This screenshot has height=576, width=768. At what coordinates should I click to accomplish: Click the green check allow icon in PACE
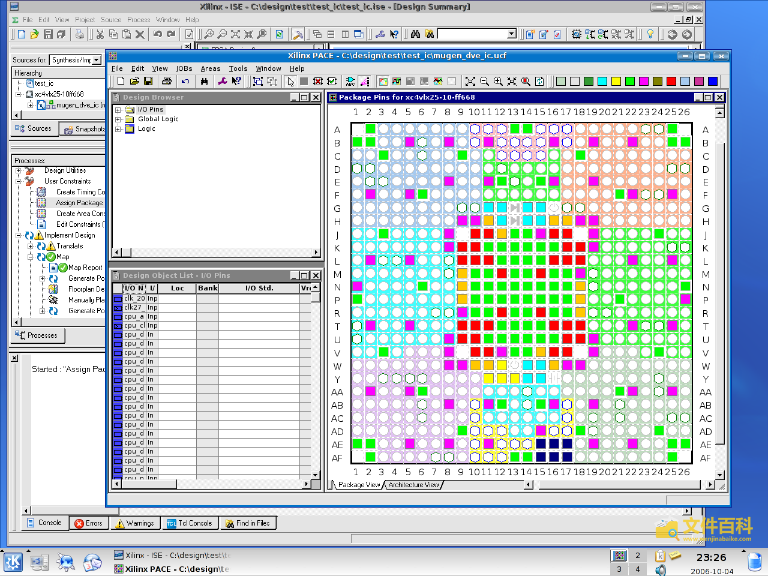click(x=332, y=81)
